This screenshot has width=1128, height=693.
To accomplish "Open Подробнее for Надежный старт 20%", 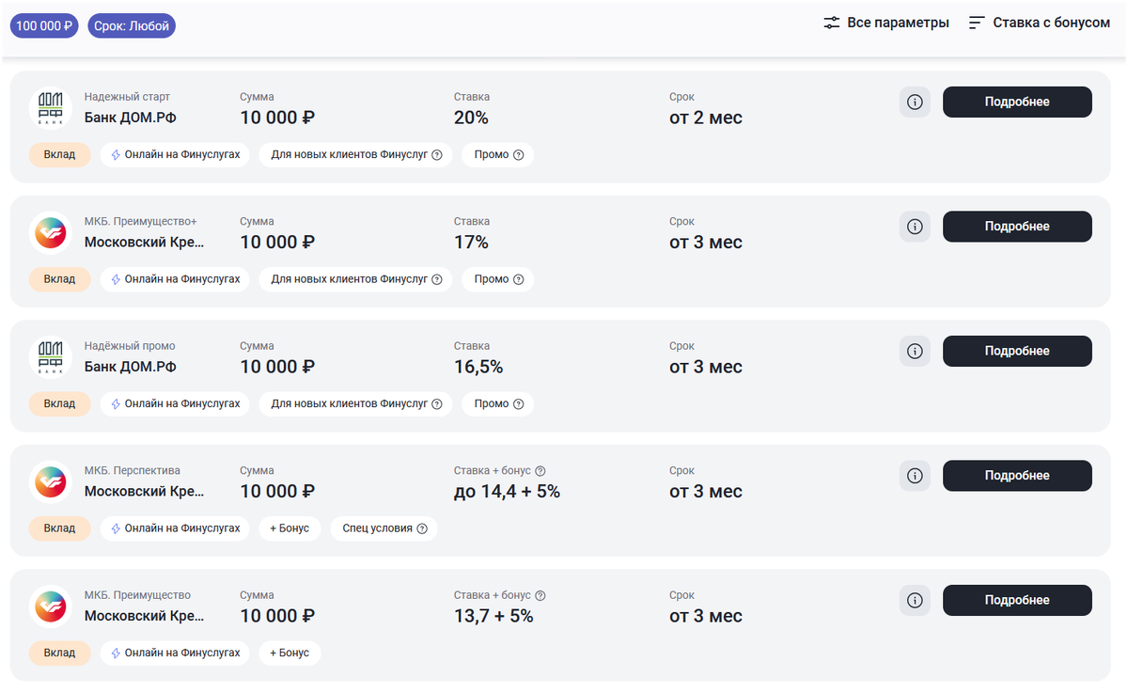I will tap(1017, 102).
